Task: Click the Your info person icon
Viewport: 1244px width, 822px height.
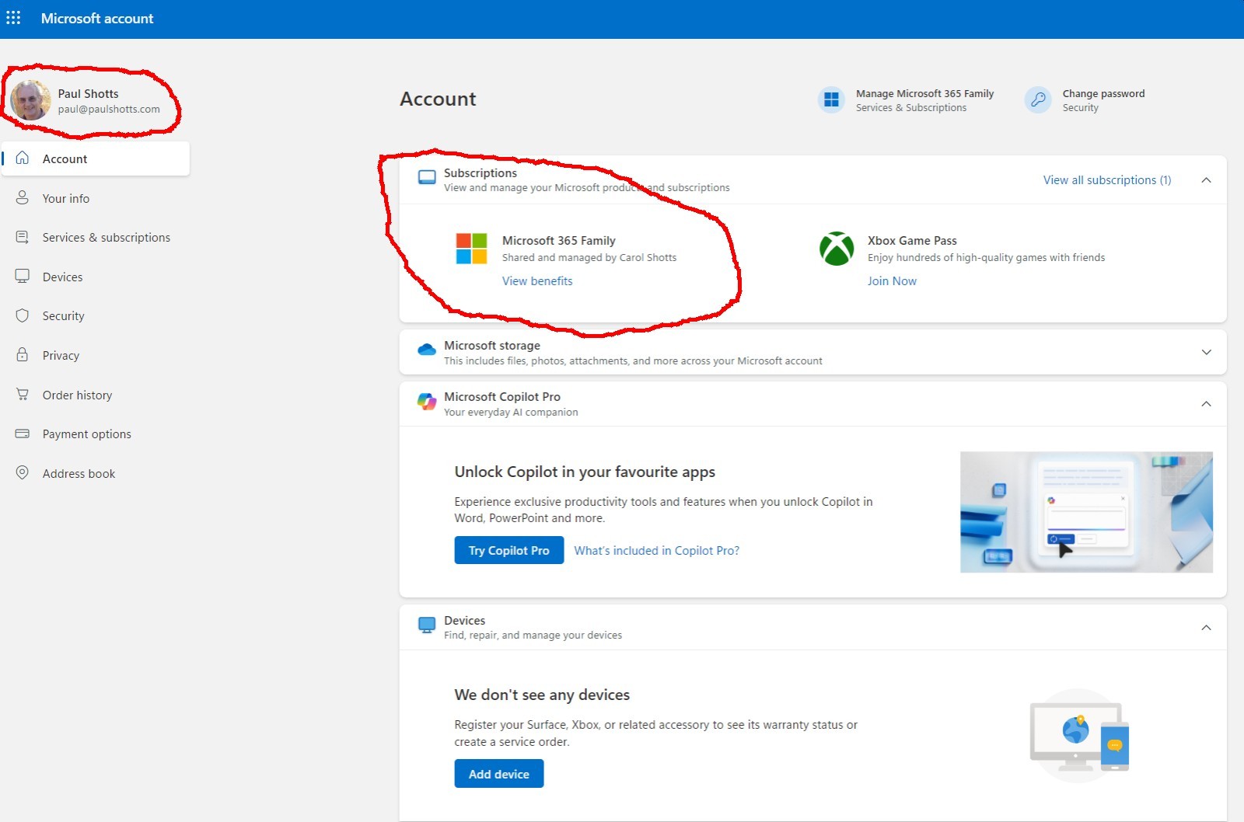Action: 23,198
